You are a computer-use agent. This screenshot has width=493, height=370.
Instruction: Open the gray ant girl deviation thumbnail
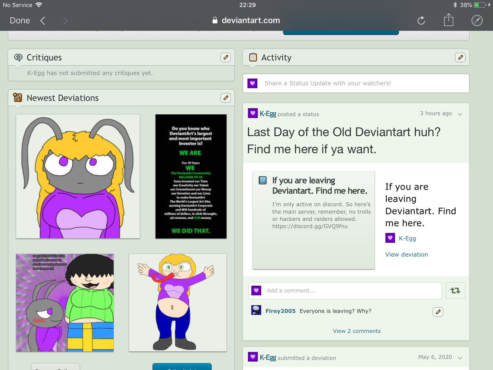click(x=78, y=177)
